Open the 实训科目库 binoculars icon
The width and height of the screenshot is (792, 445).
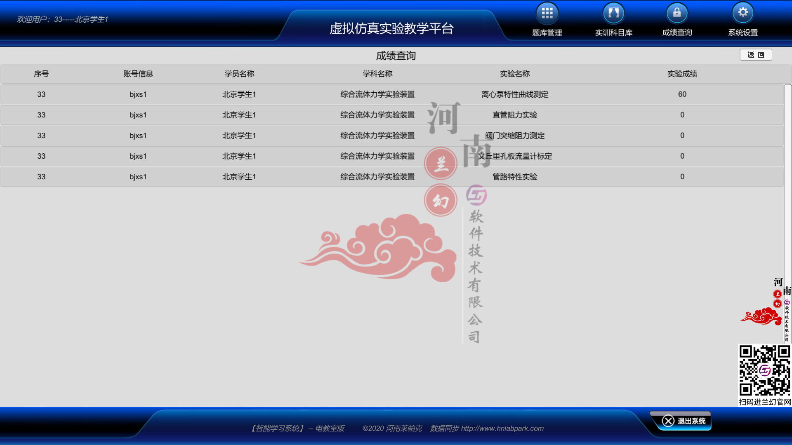[x=613, y=13]
